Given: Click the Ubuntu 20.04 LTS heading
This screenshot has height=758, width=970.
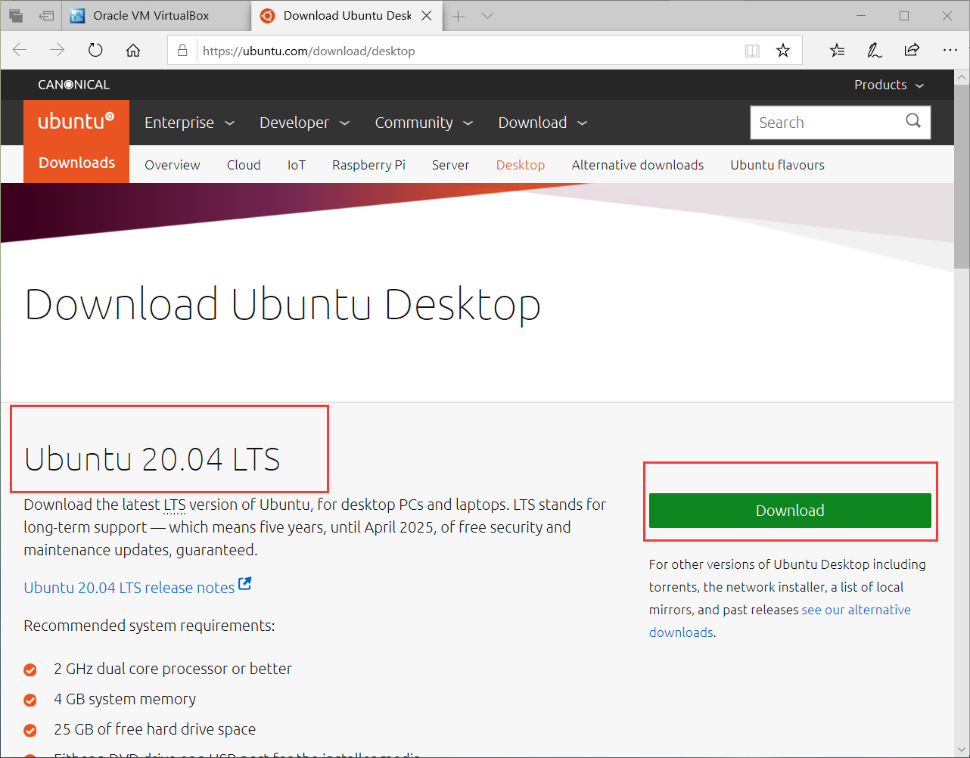Looking at the screenshot, I should [152, 459].
